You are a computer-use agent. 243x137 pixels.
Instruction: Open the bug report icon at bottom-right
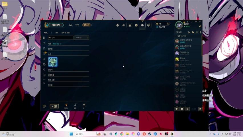(x=200, y=109)
